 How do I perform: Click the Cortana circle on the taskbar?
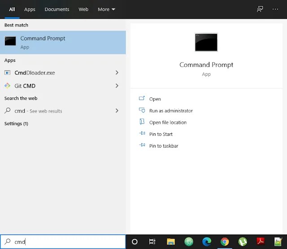(x=135, y=242)
